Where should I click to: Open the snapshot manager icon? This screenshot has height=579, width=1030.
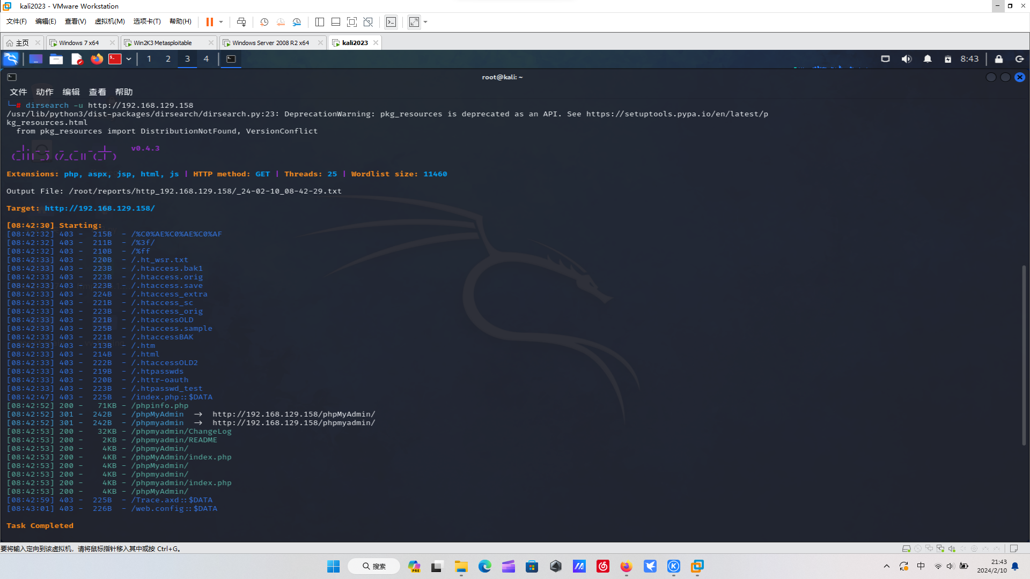297,22
